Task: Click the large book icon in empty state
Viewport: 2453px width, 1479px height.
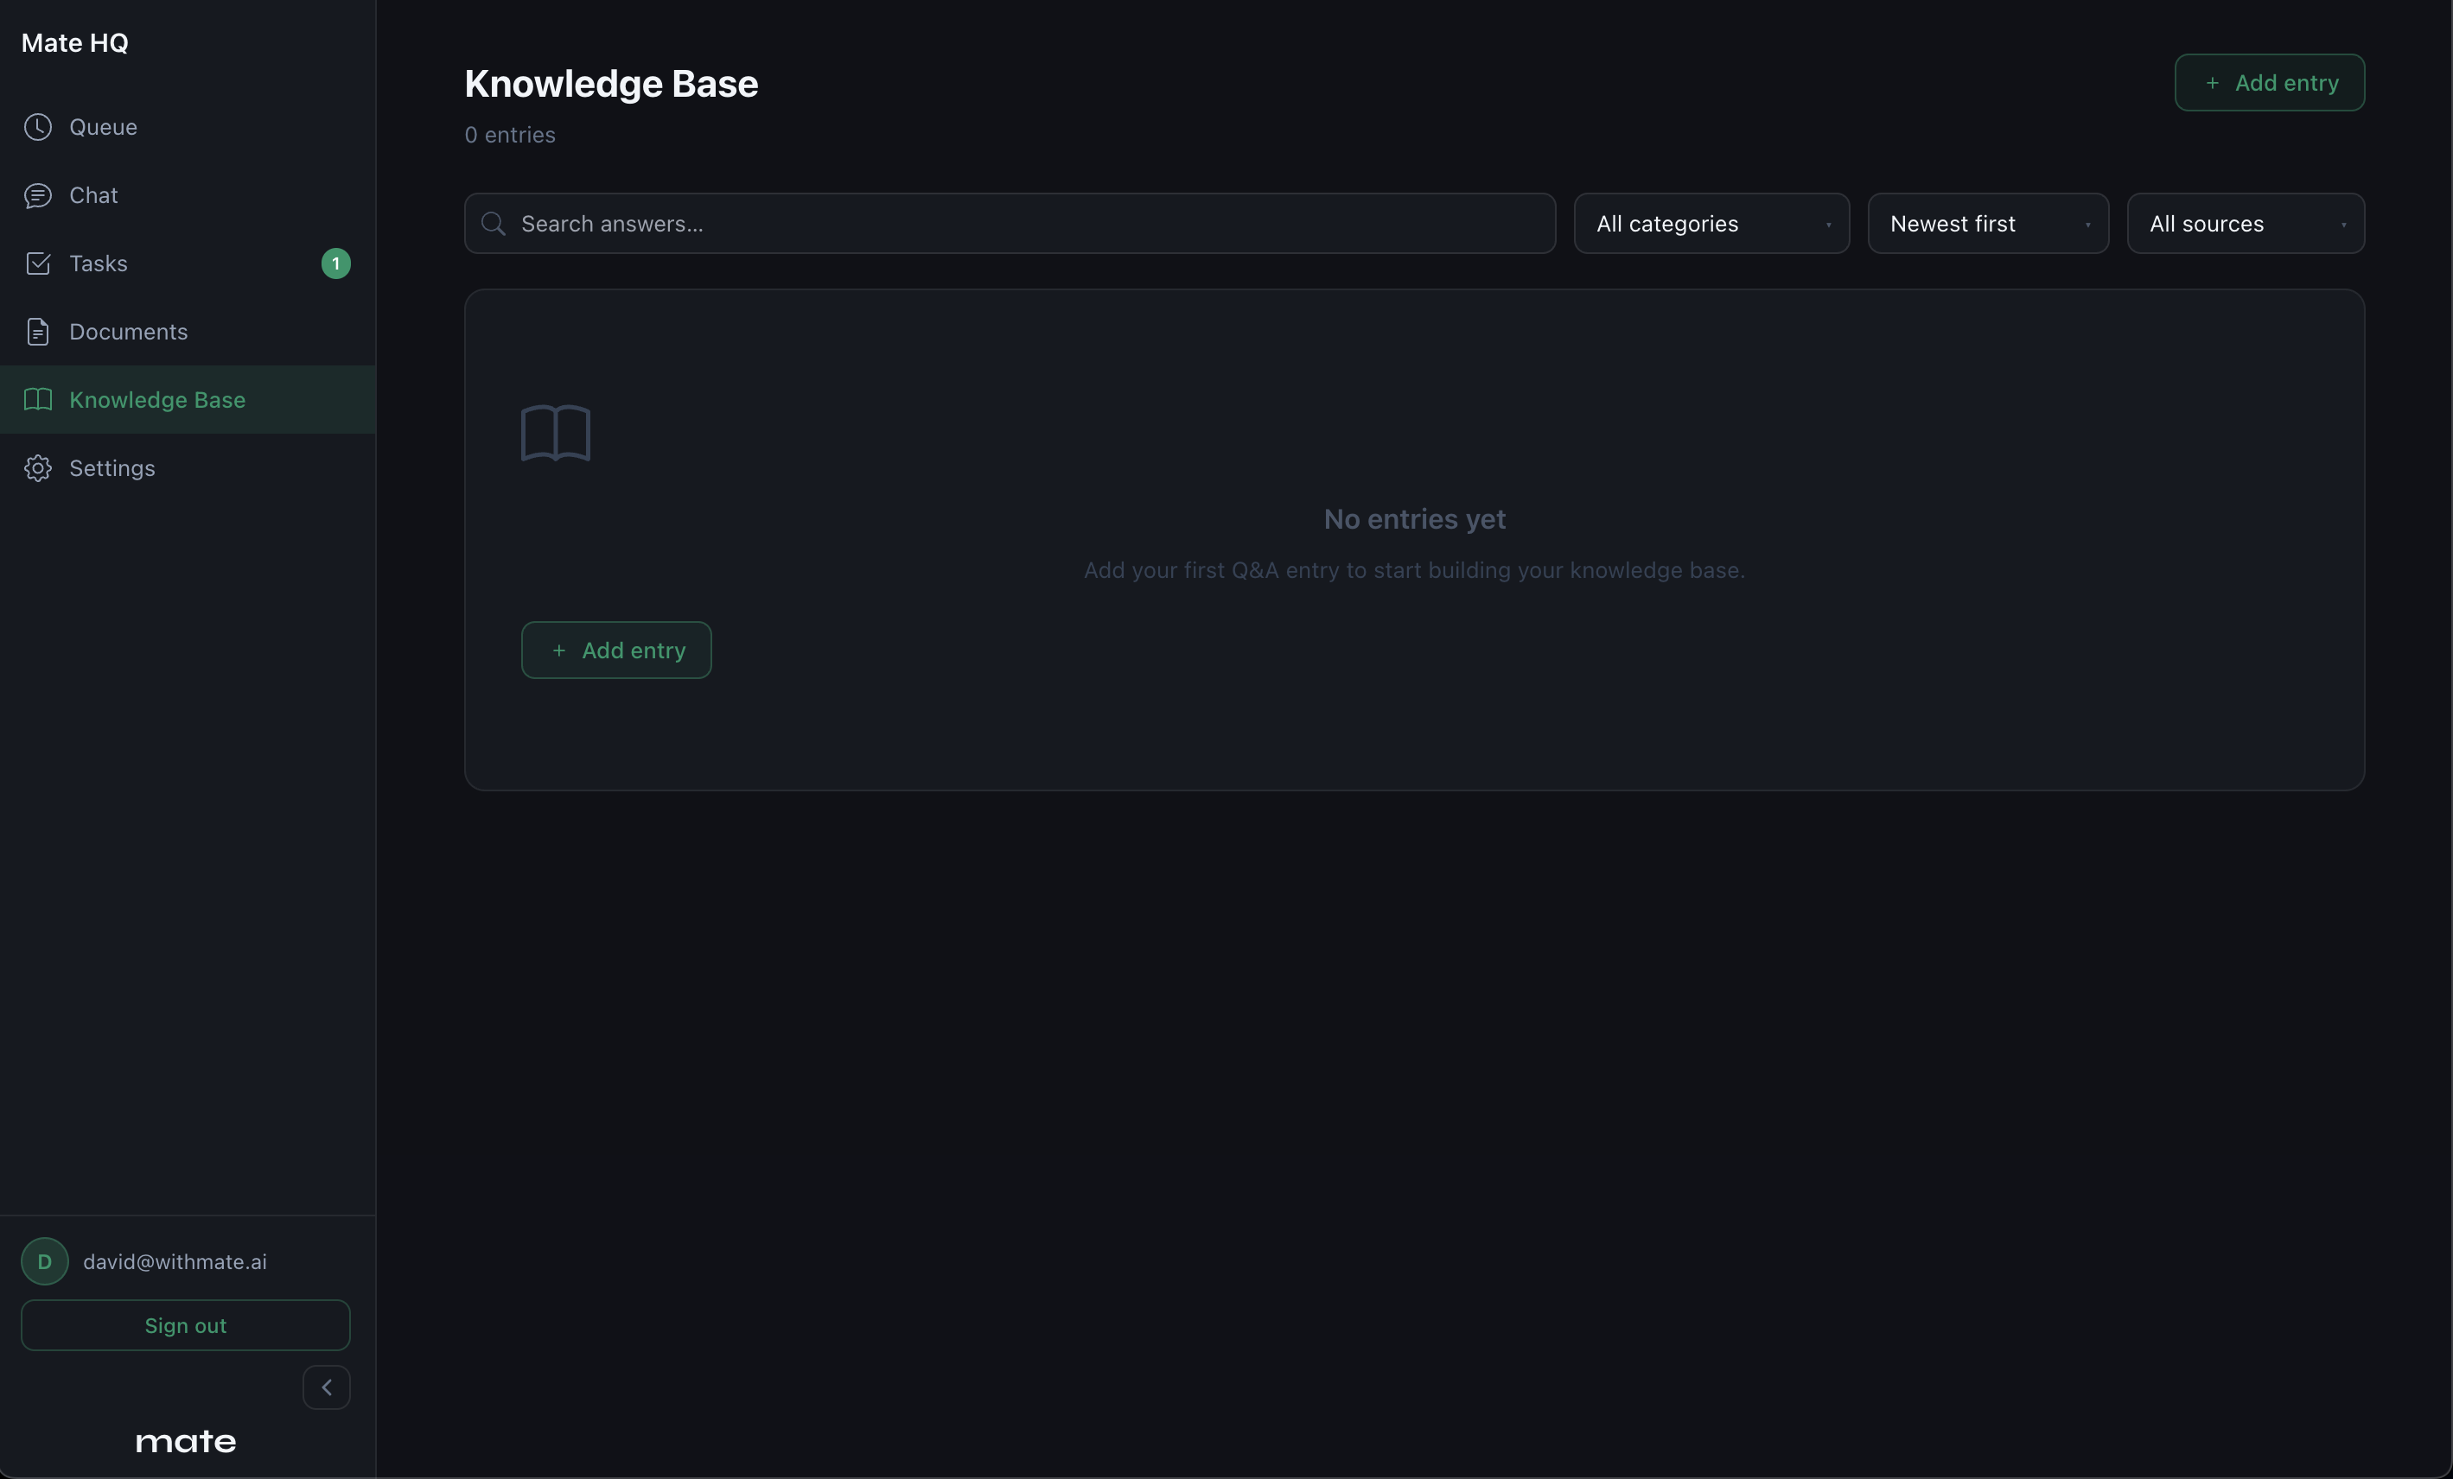Action: 556,433
